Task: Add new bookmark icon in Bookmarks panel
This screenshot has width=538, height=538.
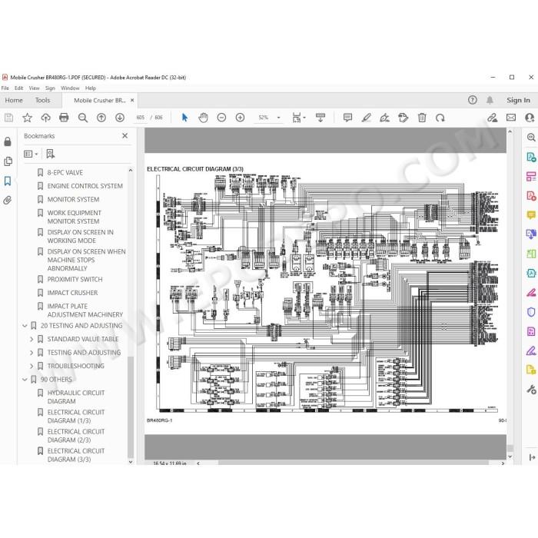Action: pyautogui.click(x=51, y=154)
